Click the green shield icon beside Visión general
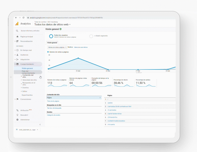Screen dimensions: 197x152 coord(60,29)
